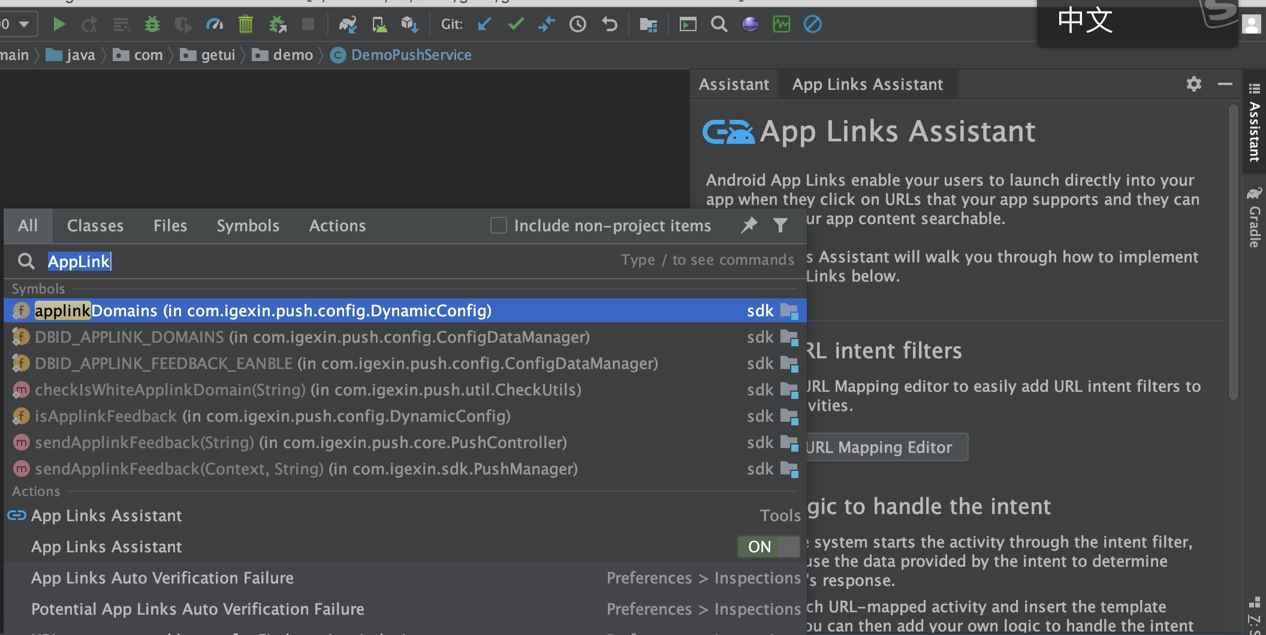This screenshot has width=1266, height=635.
Task: Open App Links Auto Verification Failure inspection
Action: click(x=405, y=577)
